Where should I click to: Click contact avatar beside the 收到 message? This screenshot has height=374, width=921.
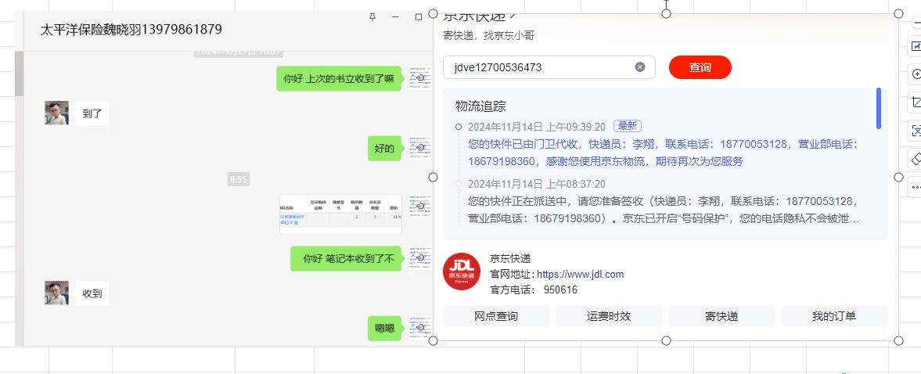coord(56,293)
